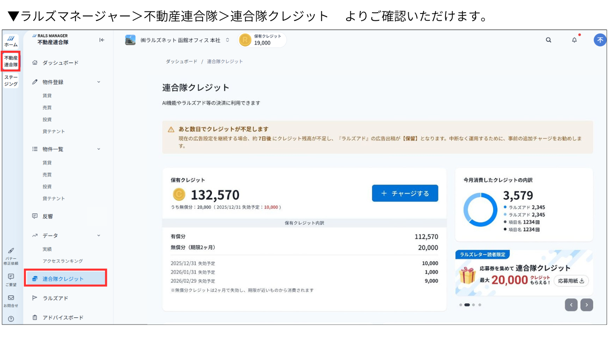The width and height of the screenshot is (608, 338).
Task: Go to ダッシュボード in sidebar
Action: click(x=60, y=63)
